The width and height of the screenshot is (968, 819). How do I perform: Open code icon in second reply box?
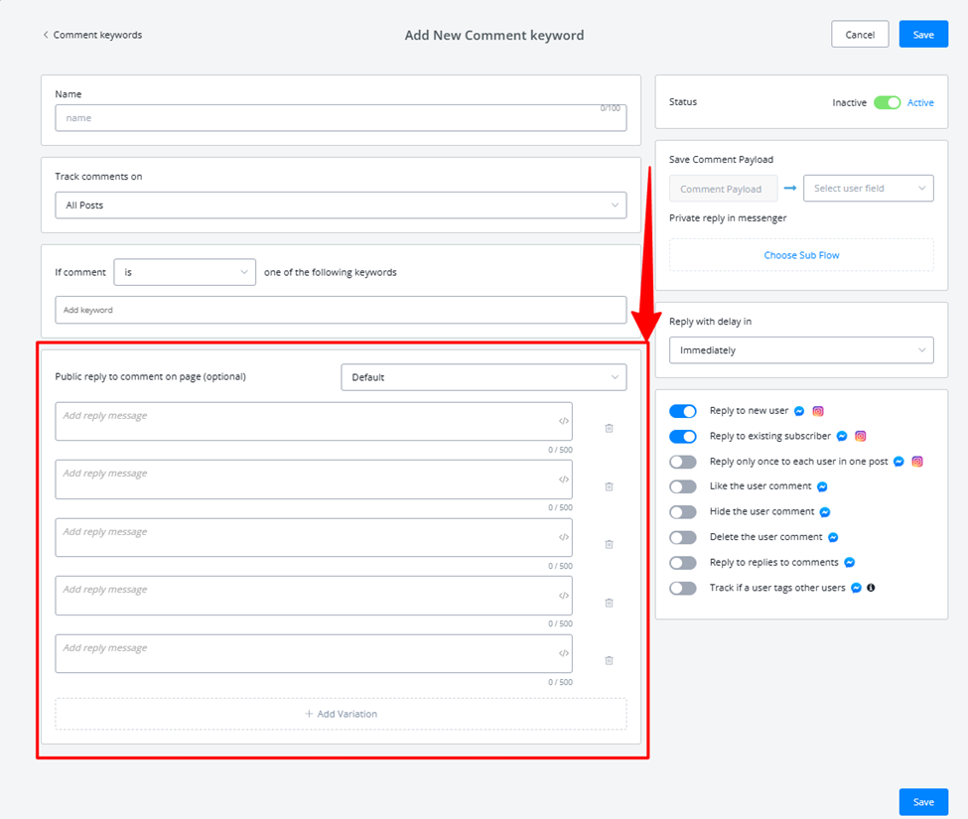pos(563,478)
